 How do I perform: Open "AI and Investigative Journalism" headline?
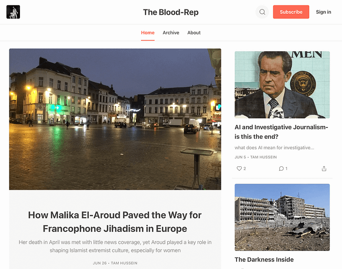click(x=281, y=132)
